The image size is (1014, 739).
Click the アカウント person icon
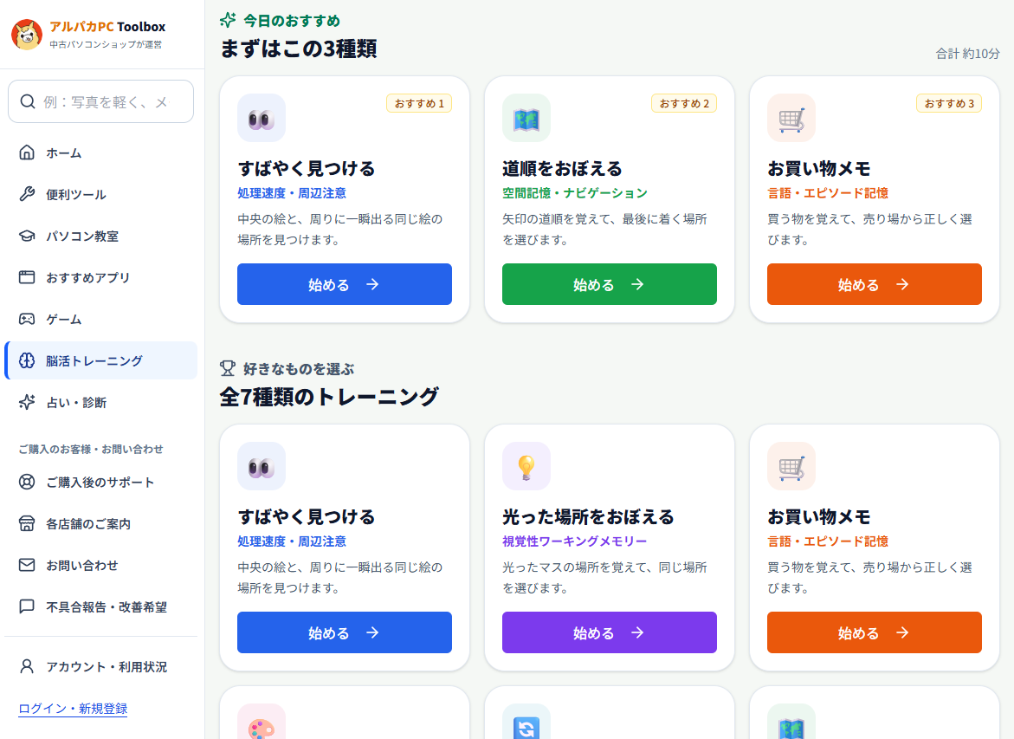[x=27, y=666]
